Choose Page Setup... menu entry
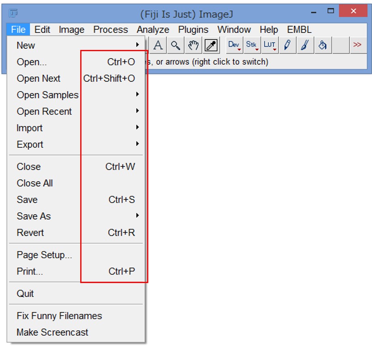Viewport: 372px width, 348px height. 76,255
